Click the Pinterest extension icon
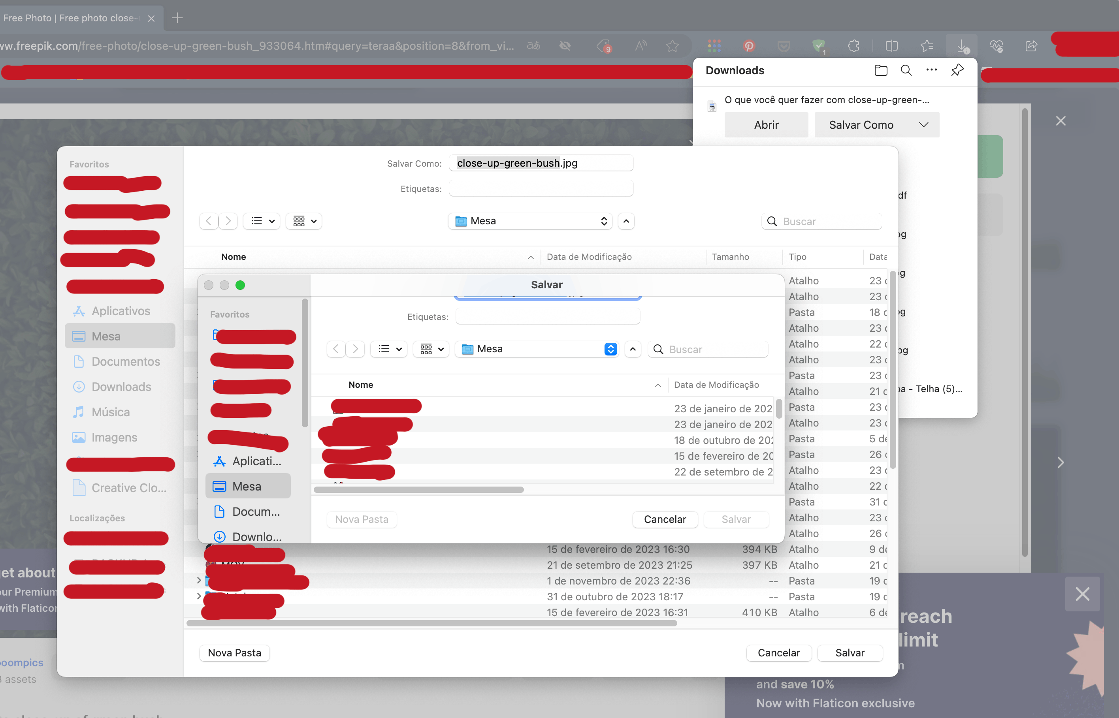1119x718 pixels. coord(749,46)
